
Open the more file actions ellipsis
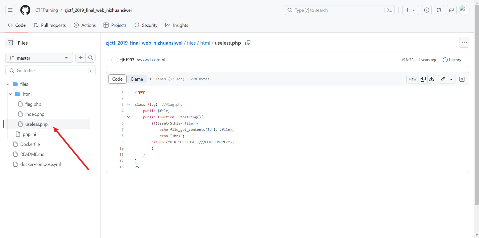464,43
